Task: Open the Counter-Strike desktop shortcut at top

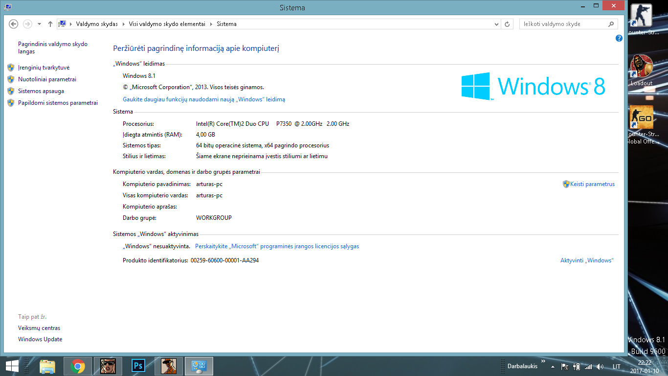Action: [642, 20]
